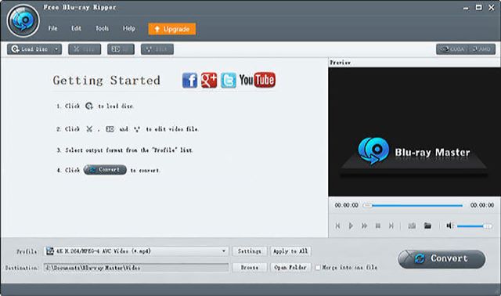The height and width of the screenshot is (296, 501).
Task: Open the Help menu
Action: (x=129, y=28)
